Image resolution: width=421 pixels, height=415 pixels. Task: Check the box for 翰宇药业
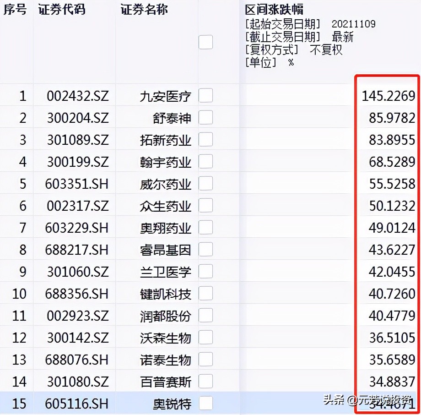(205, 161)
